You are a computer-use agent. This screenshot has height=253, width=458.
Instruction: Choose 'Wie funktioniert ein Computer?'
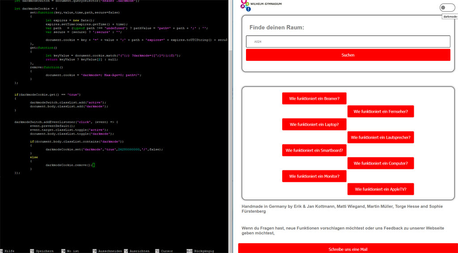[380, 163]
